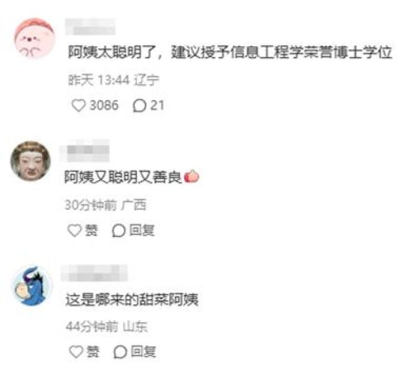The width and height of the screenshot is (401, 375).
Task: Select the comment about 荣誉博士学位
Action: click(230, 52)
